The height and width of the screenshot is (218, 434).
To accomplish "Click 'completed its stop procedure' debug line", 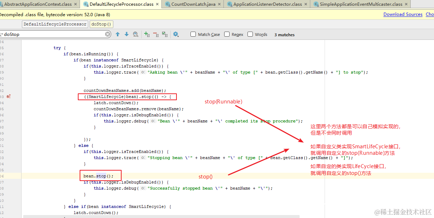I will (x=203, y=121).
